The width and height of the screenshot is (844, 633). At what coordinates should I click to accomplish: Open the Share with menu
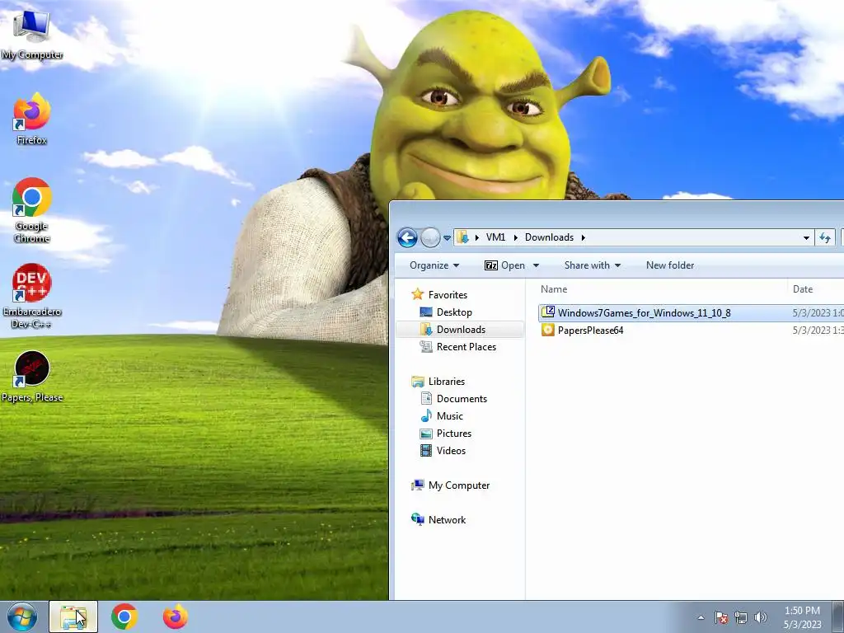(592, 265)
